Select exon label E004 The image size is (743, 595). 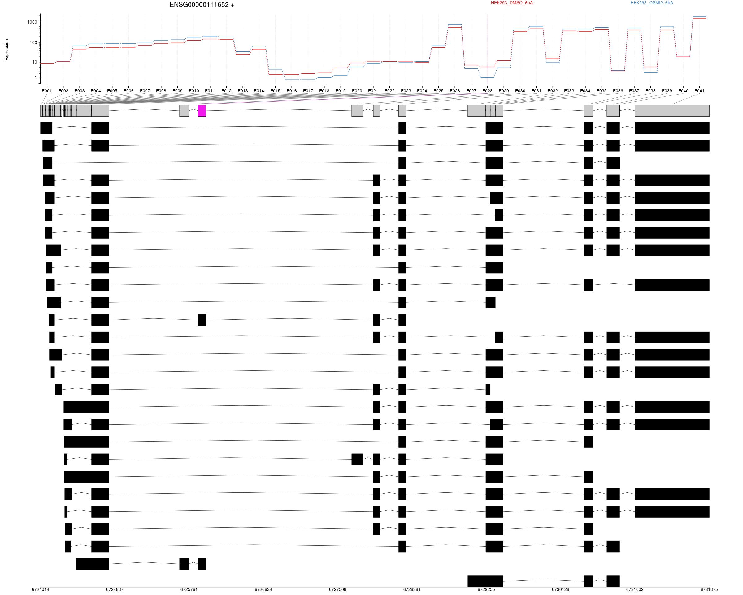point(96,91)
